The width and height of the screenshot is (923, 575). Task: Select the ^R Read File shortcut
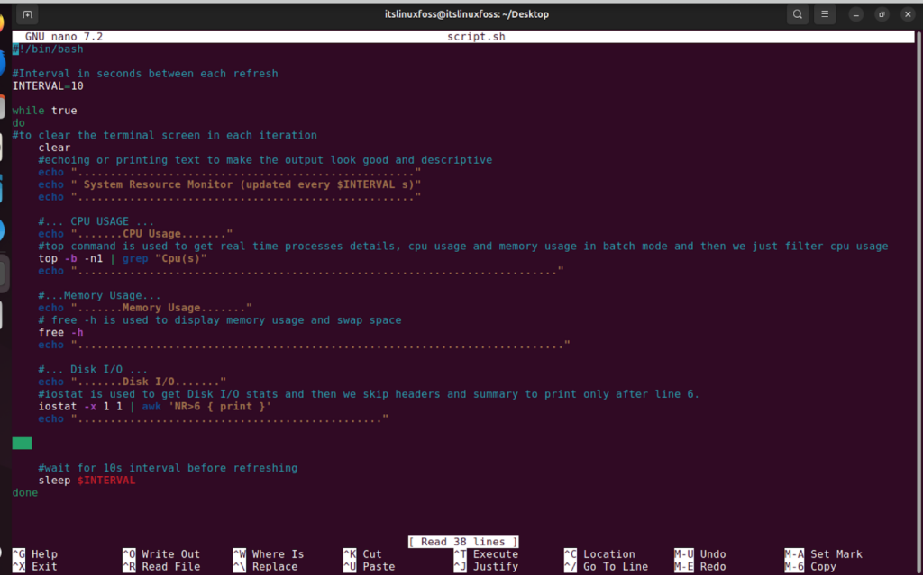point(162,566)
